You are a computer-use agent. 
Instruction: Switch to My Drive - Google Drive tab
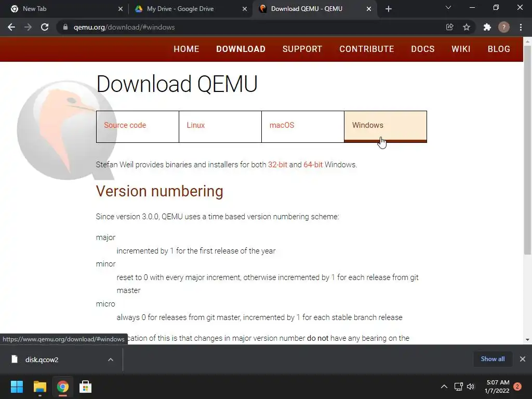(x=190, y=9)
